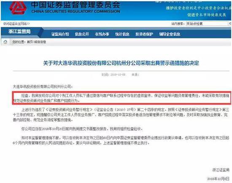The height and width of the screenshot is (183, 232).
Task: Click the 浙江监管局 banner tab
Action: pos(19,32)
